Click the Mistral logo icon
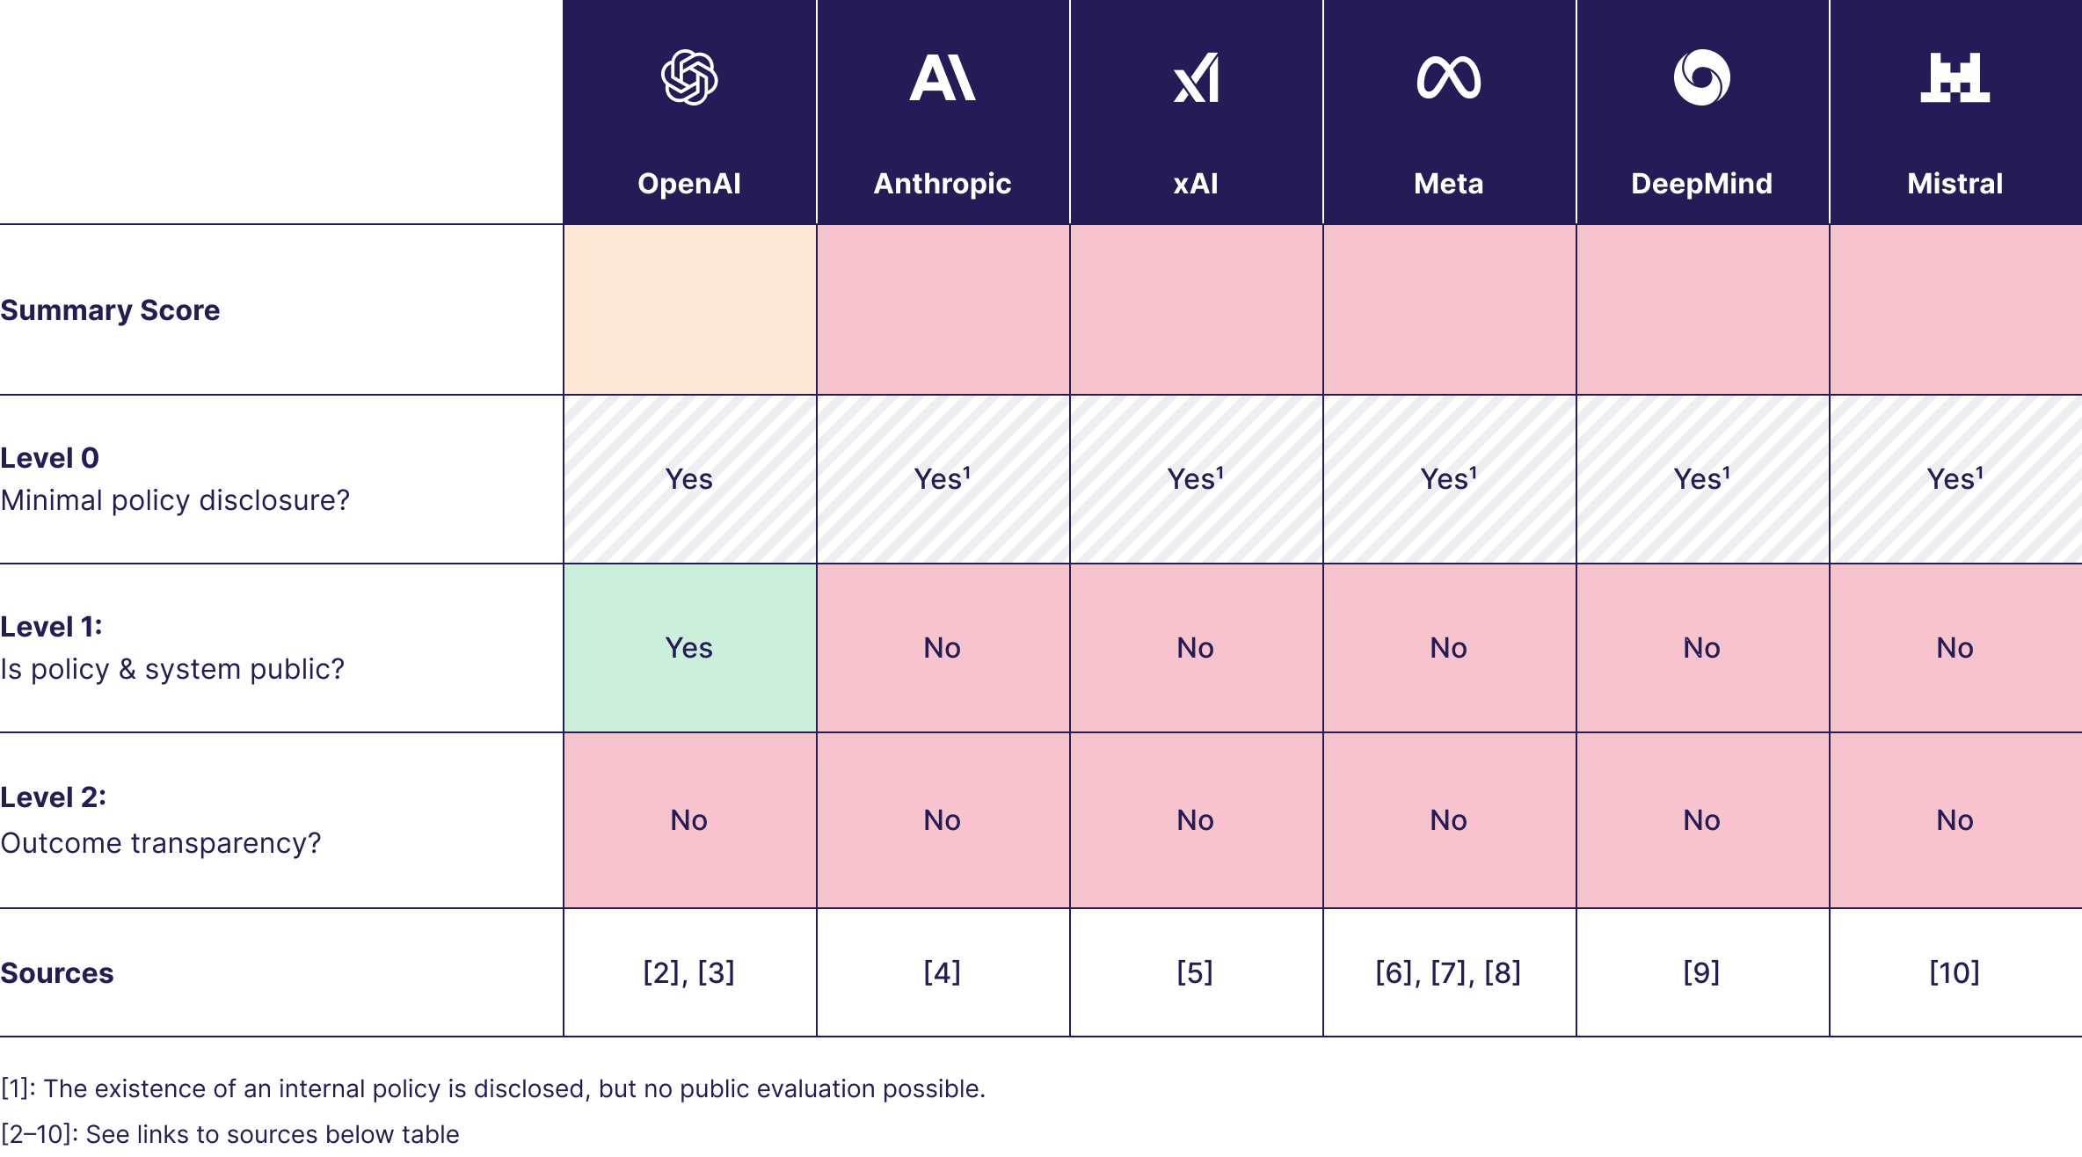 tap(1955, 77)
